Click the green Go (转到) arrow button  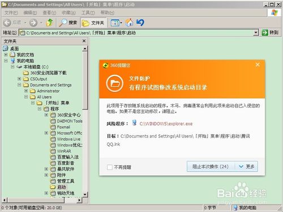[x=265, y=33]
